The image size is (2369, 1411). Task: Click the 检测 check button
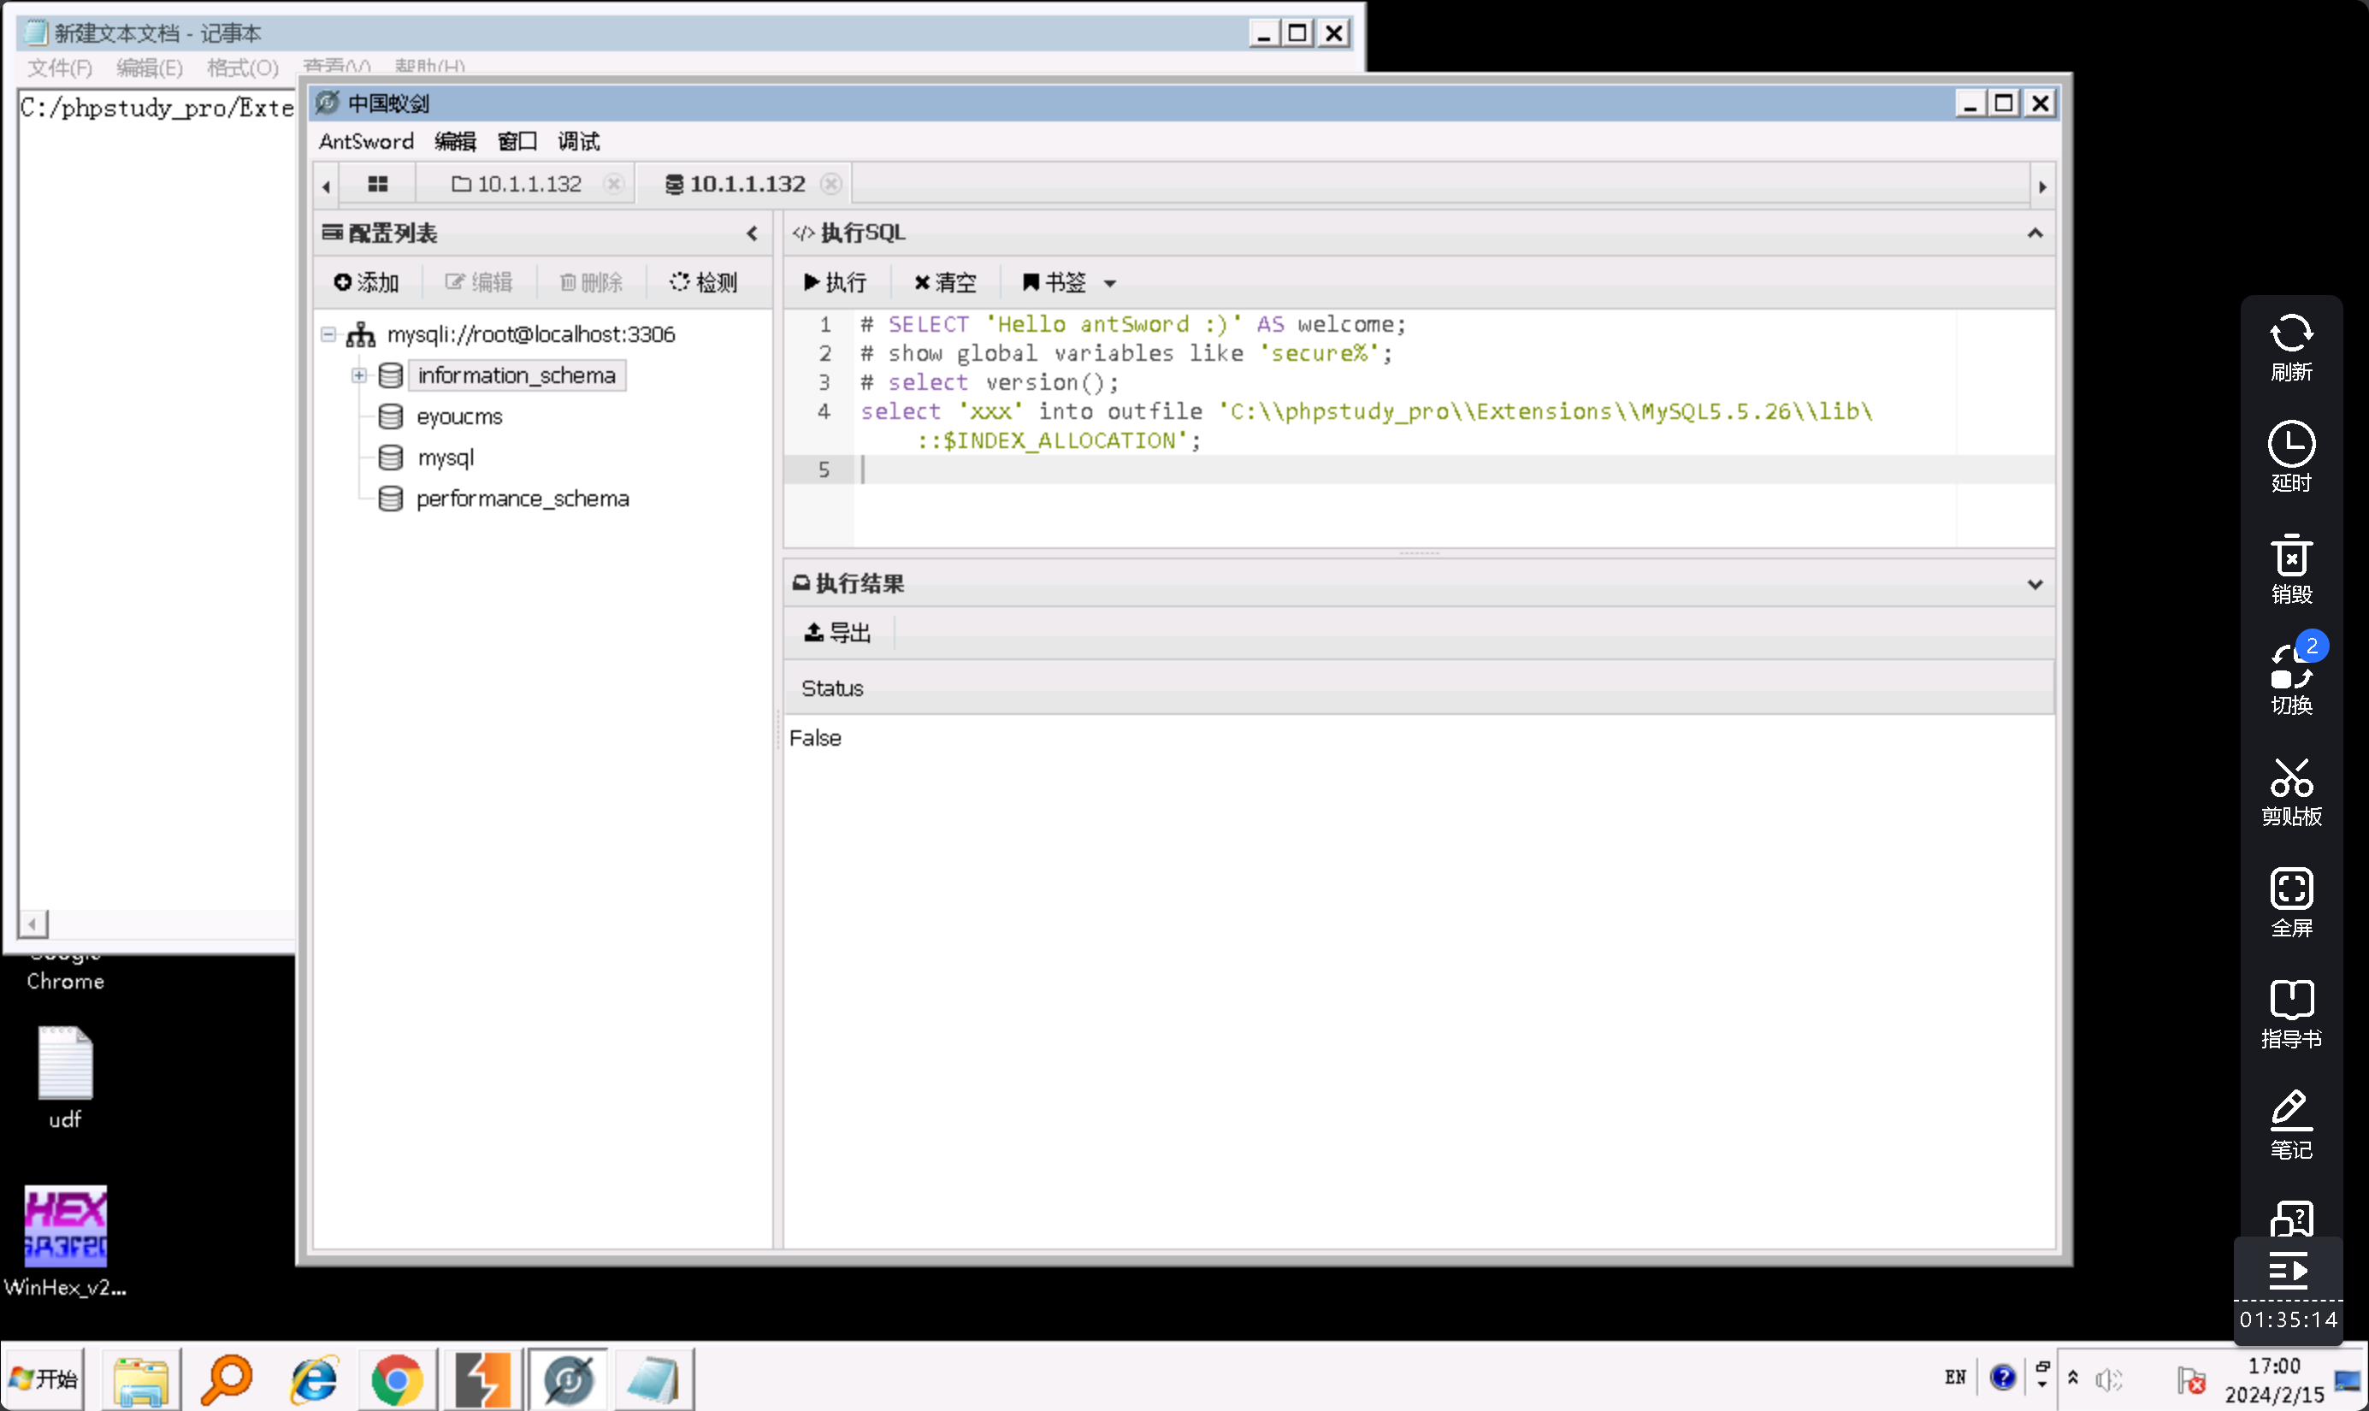tap(704, 282)
